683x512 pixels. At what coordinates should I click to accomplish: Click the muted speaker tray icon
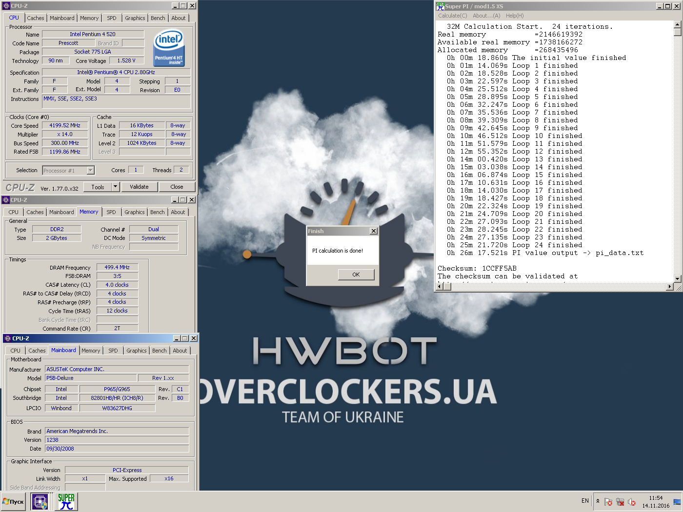[632, 501]
